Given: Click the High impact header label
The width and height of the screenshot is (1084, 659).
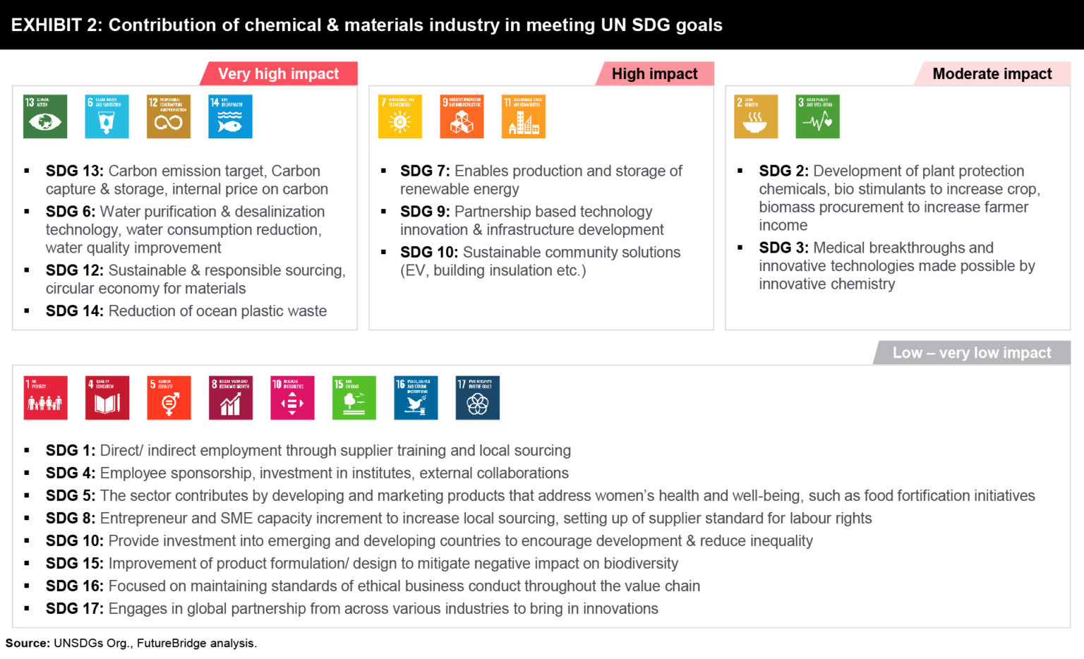Looking at the screenshot, I should pyautogui.click(x=654, y=74).
